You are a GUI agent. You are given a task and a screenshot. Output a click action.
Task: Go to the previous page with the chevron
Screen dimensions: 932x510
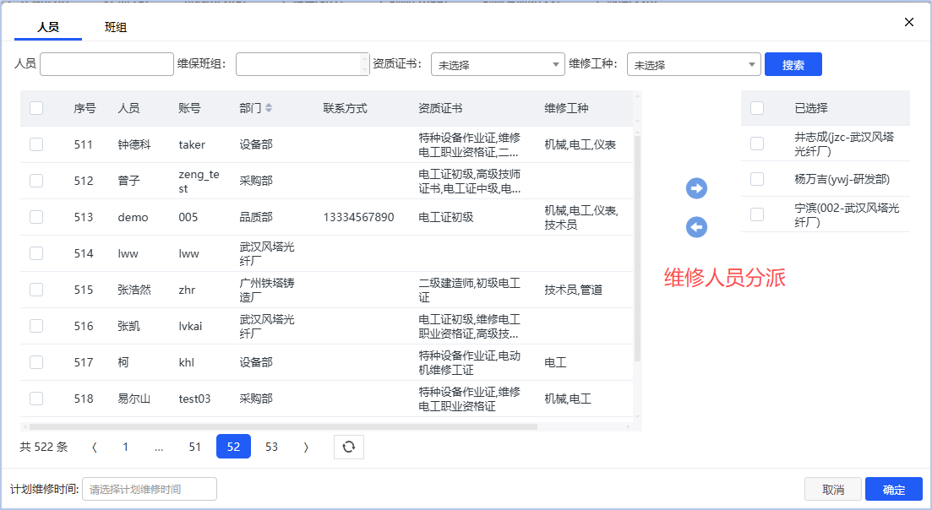coord(94,447)
